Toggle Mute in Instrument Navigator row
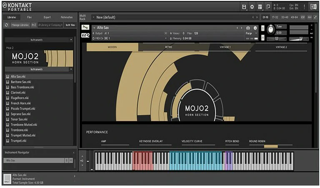 point(71,160)
